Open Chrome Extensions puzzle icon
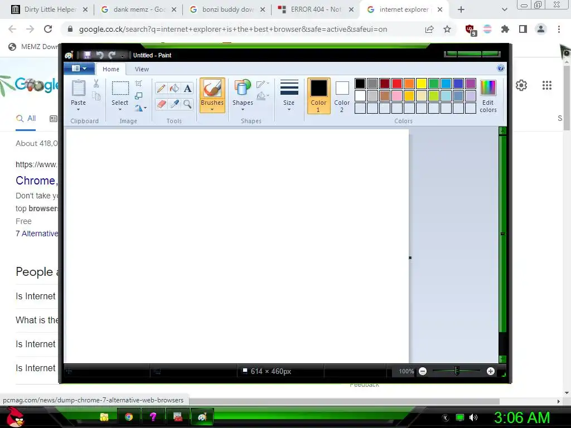571x428 pixels. pos(505,29)
